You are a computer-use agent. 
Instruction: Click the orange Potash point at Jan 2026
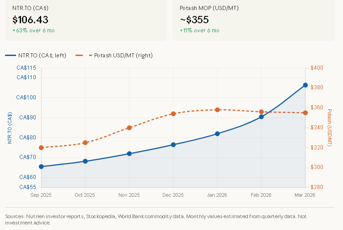(217, 110)
